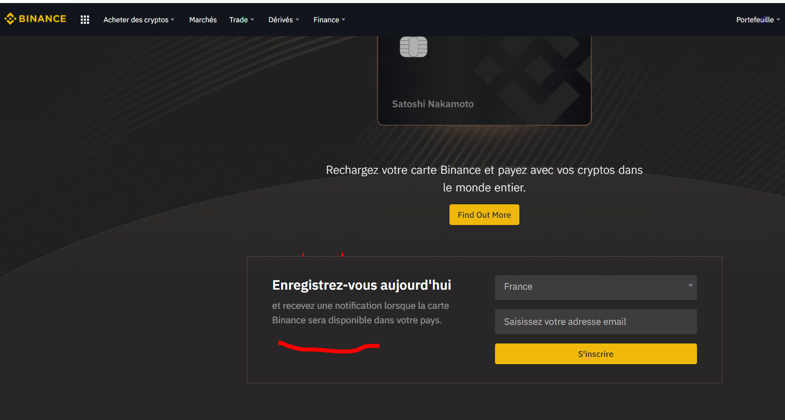Click the Enregistrez-vous aujourd'hui heading

coord(361,285)
